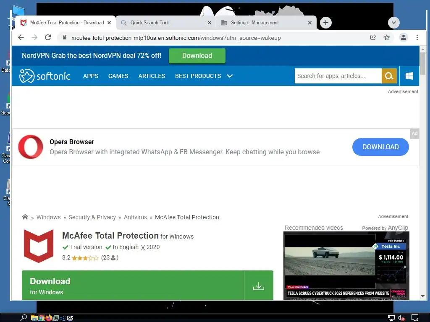Open the browser profile avatar
This screenshot has width=430, height=322.
(x=404, y=37)
